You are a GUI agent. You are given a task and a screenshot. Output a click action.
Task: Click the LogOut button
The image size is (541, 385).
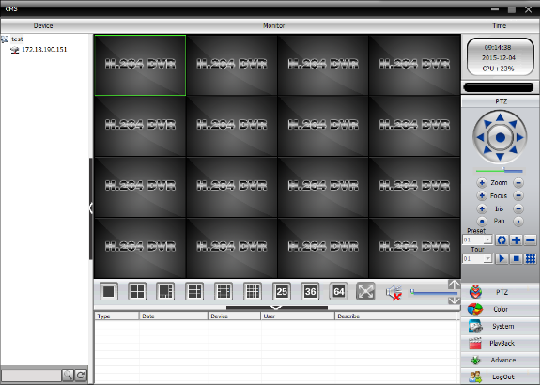click(500, 377)
